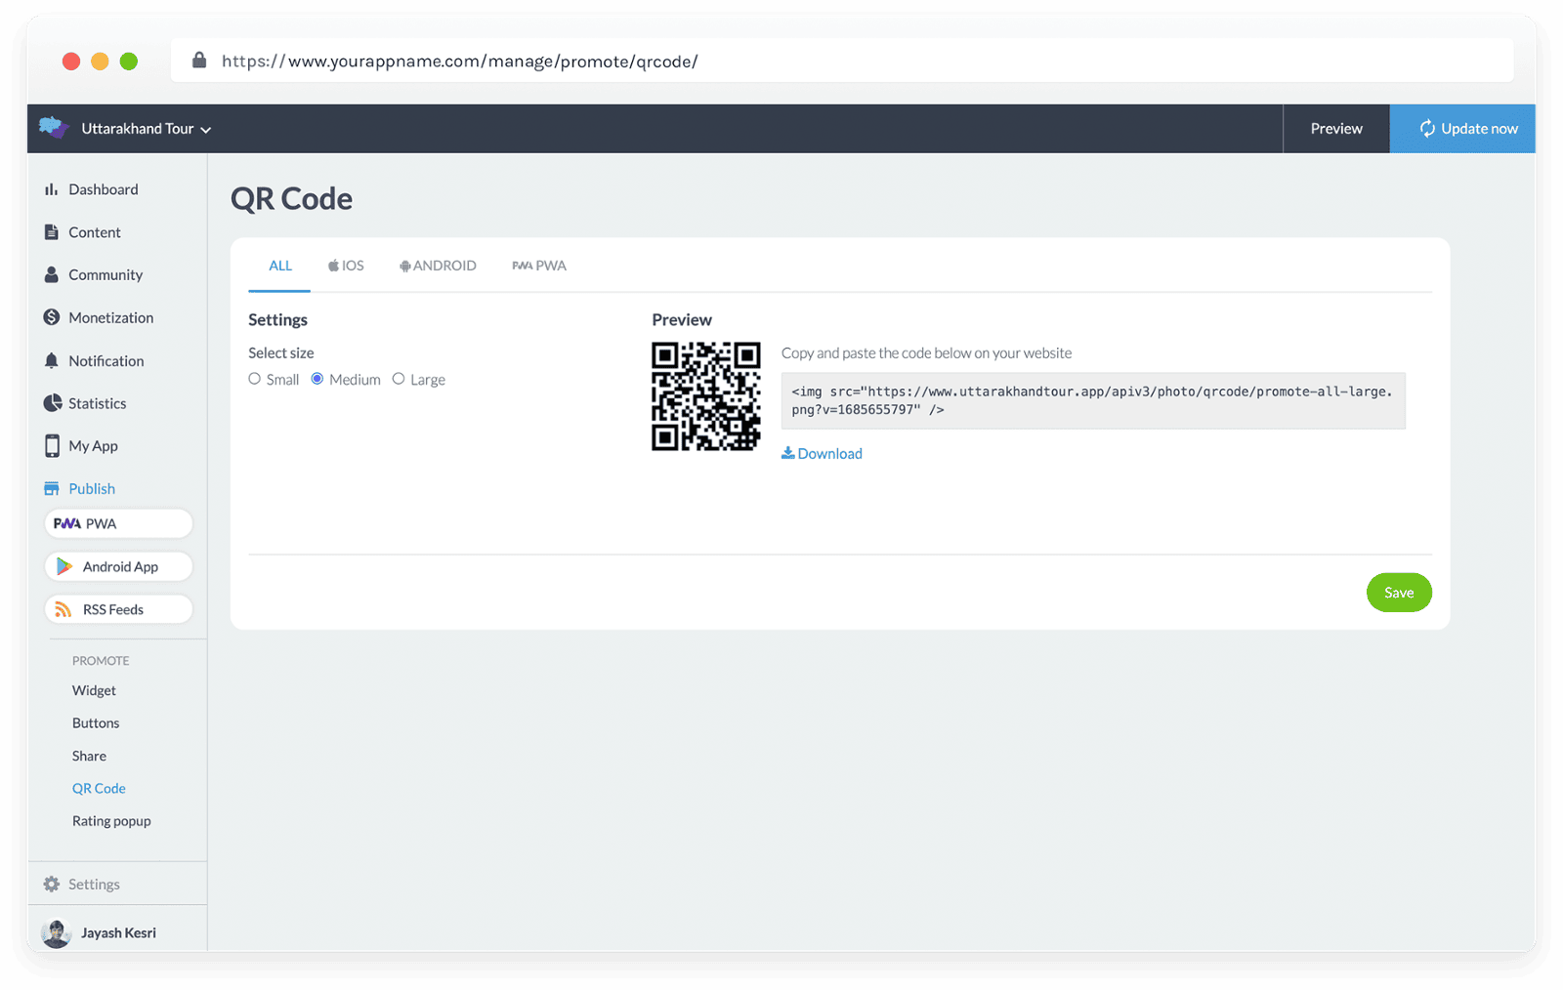Expand the Uttarakhand Tour app dropdown
This screenshot has height=990, width=1563.
(146, 129)
